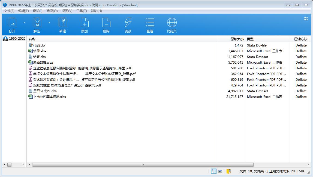
Task: Click the 代码.do file icon
Action: click(31, 45)
